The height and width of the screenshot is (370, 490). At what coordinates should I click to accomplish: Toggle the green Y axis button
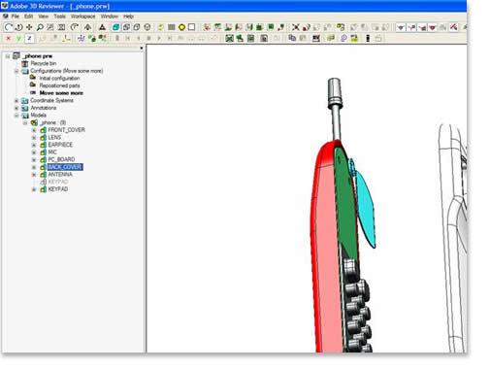(18, 39)
